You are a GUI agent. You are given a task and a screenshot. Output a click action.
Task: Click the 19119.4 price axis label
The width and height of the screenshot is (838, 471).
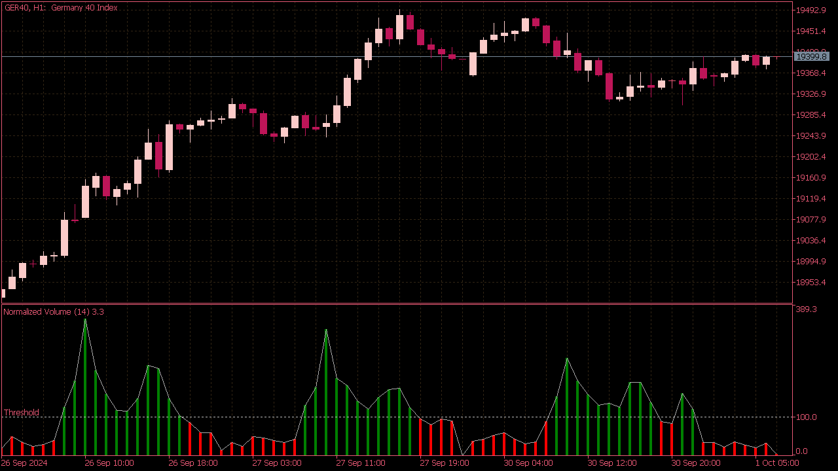point(811,199)
